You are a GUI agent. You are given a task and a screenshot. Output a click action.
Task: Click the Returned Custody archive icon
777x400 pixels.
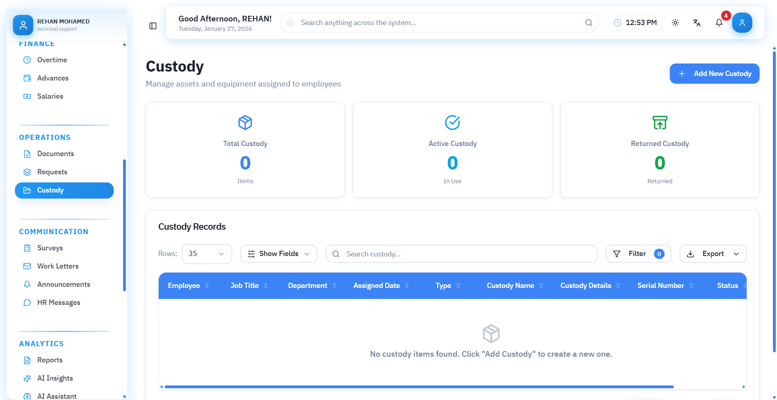click(660, 123)
